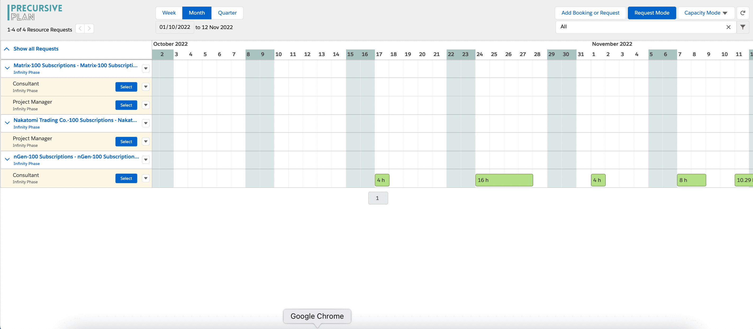Go to next resource requests page arrow
The height and width of the screenshot is (329, 753).
(x=89, y=29)
